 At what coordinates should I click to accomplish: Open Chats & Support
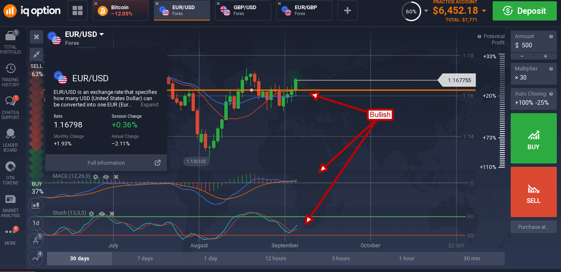10,108
